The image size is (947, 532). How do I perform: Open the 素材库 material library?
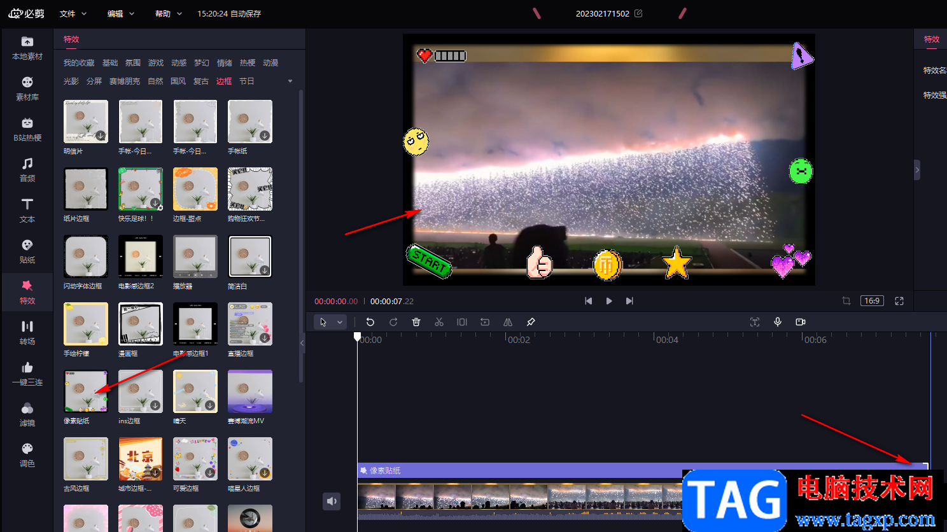click(x=27, y=89)
